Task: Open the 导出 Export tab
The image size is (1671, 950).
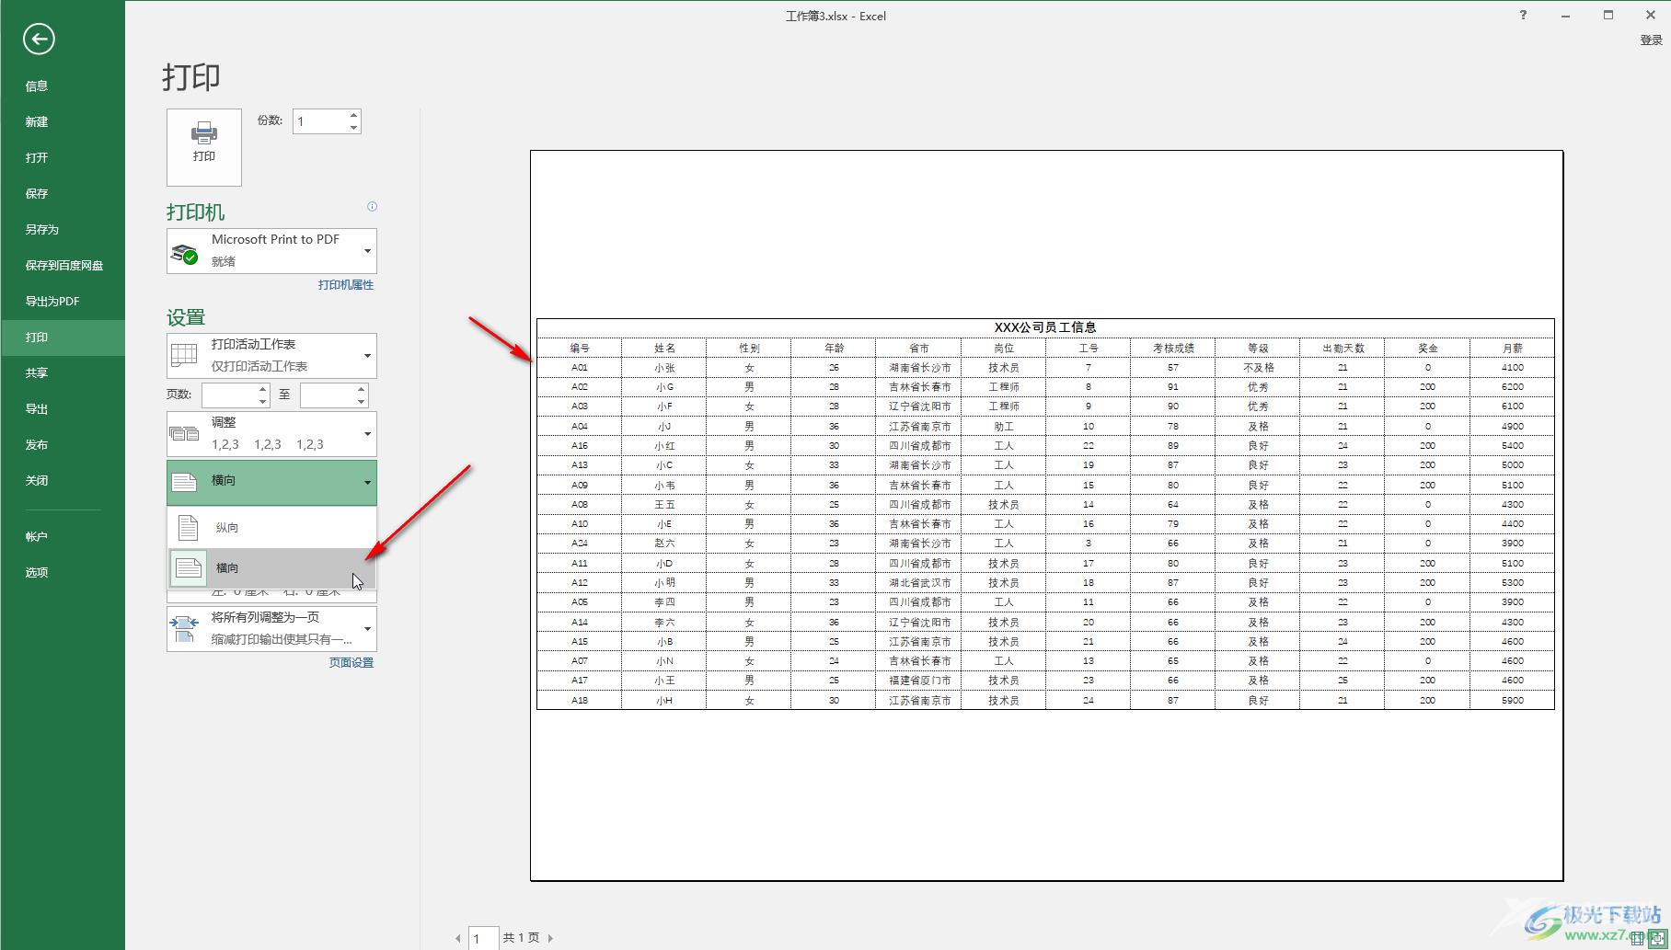Action: (x=63, y=408)
